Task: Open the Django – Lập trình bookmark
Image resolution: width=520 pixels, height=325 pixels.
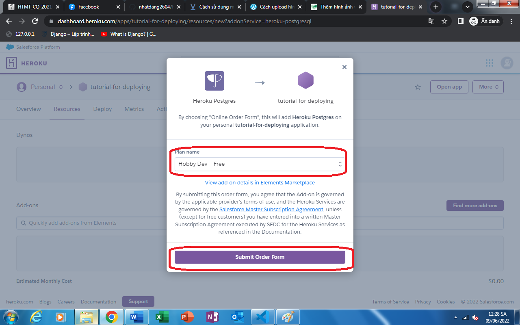Action: click(x=68, y=34)
